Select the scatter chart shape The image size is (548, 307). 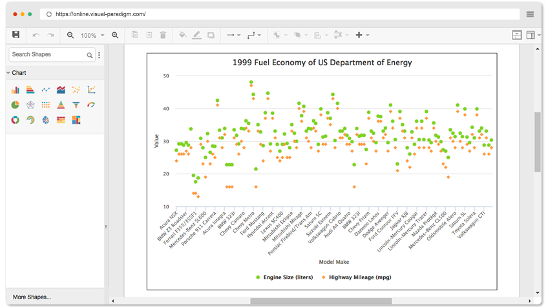tap(76, 90)
